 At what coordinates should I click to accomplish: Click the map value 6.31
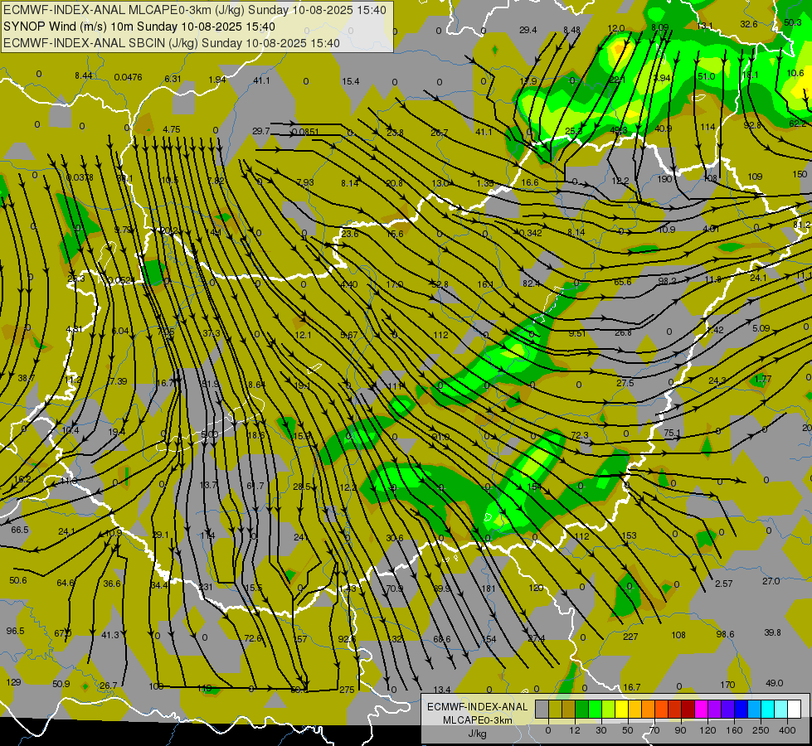173,79
